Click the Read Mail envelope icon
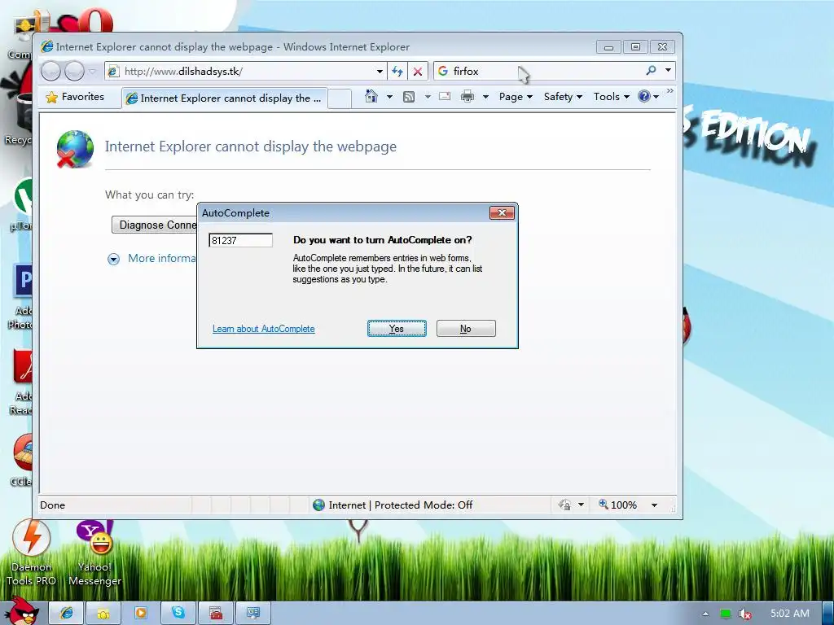This screenshot has width=834, height=625. click(x=445, y=96)
